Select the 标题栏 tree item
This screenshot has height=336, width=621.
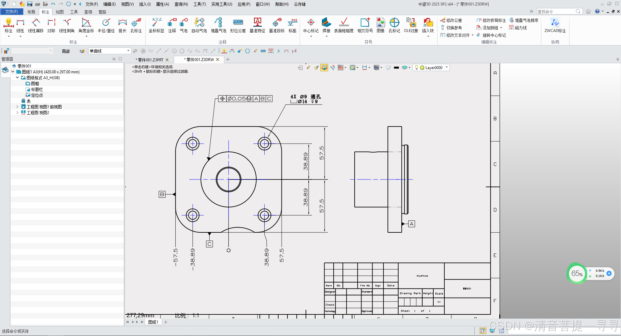point(37,89)
